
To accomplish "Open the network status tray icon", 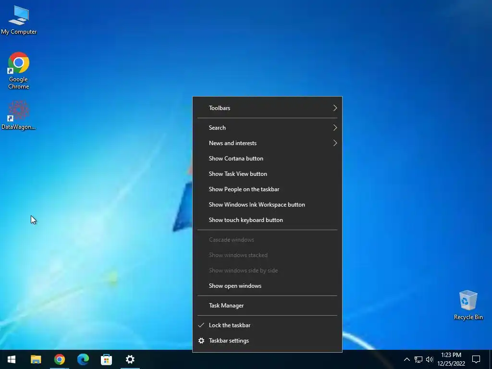I will (418, 359).
